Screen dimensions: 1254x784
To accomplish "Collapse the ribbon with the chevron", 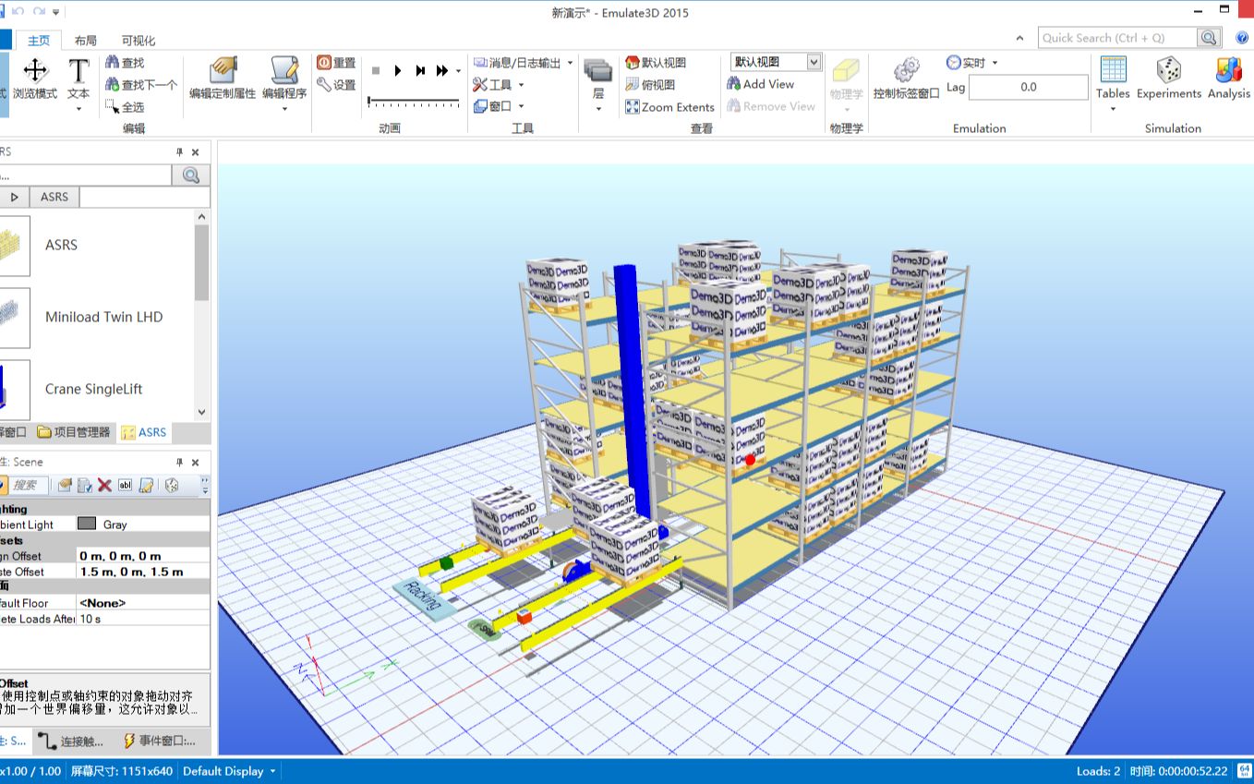I will click(x=1019, y=39).
